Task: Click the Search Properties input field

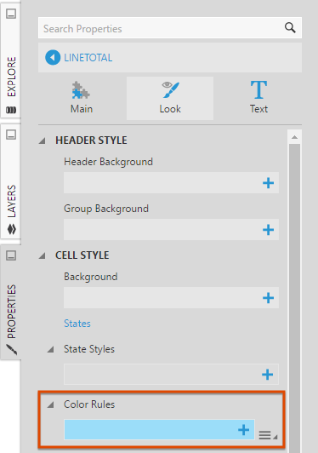Action: coord(170,28)
